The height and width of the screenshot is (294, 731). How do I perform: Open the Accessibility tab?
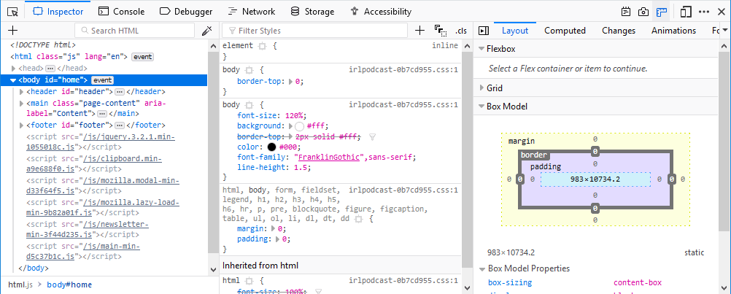[381, 12]
